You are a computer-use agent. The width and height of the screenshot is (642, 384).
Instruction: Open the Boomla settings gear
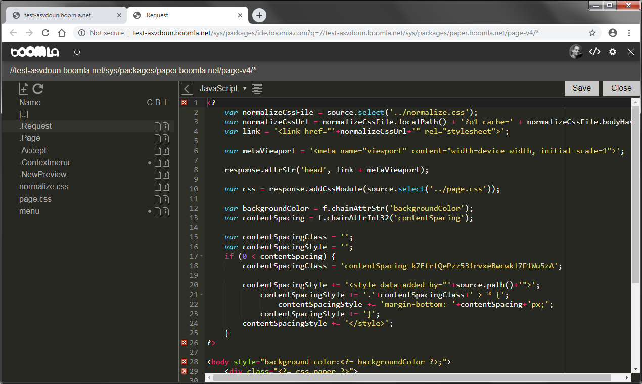point(613,52)
